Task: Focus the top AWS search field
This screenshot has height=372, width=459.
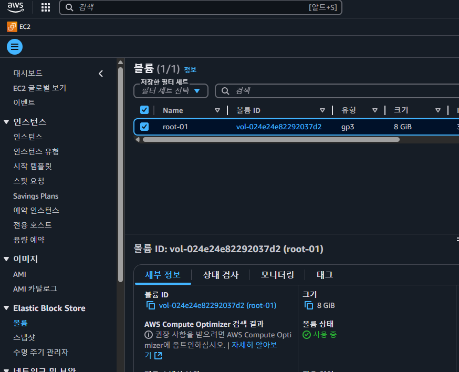Action: point(201,7)
